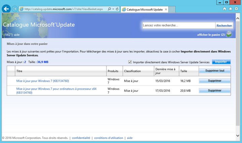Click the Titre column header

[x=61, y=71]
